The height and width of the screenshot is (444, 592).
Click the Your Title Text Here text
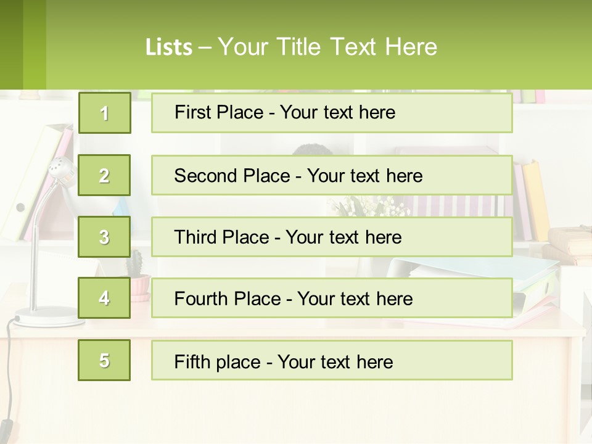pyautogui.click(x=327, y=47)
